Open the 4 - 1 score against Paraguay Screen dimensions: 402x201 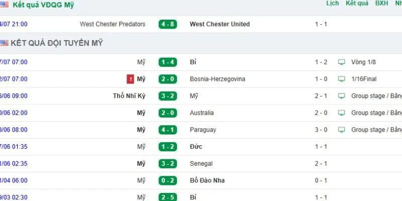(168, 130)
